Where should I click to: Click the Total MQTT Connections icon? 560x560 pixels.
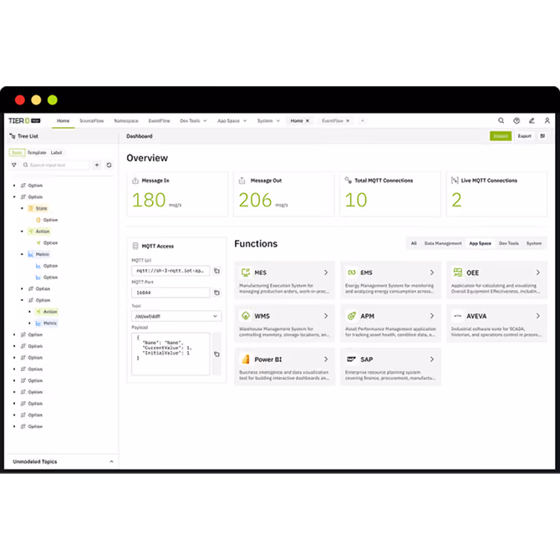coord(348,181)
